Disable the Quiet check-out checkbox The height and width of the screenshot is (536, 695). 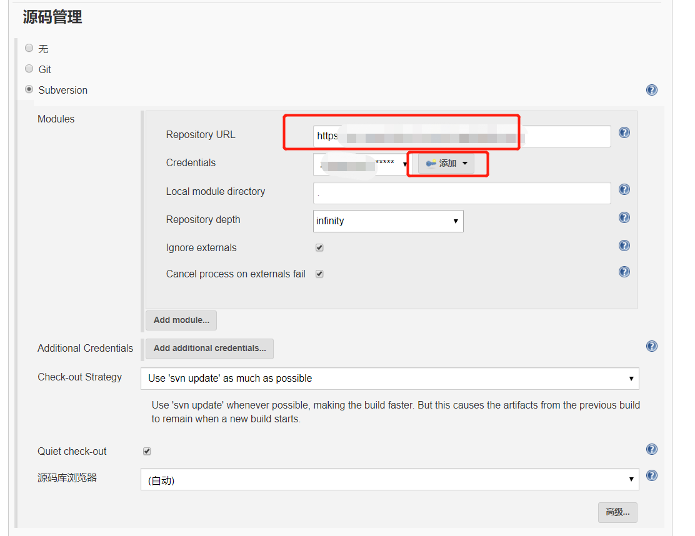tap(147, 451)
